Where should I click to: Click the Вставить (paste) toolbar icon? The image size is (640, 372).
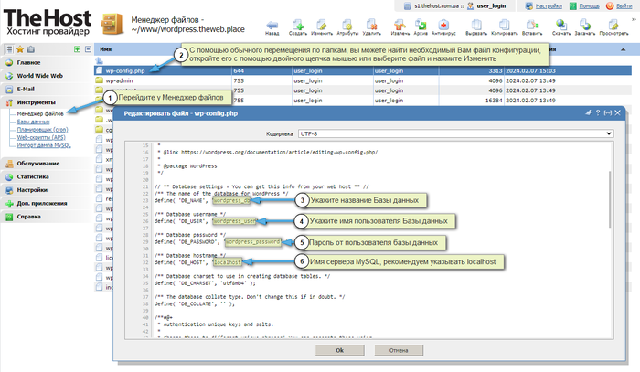point(532,27)
